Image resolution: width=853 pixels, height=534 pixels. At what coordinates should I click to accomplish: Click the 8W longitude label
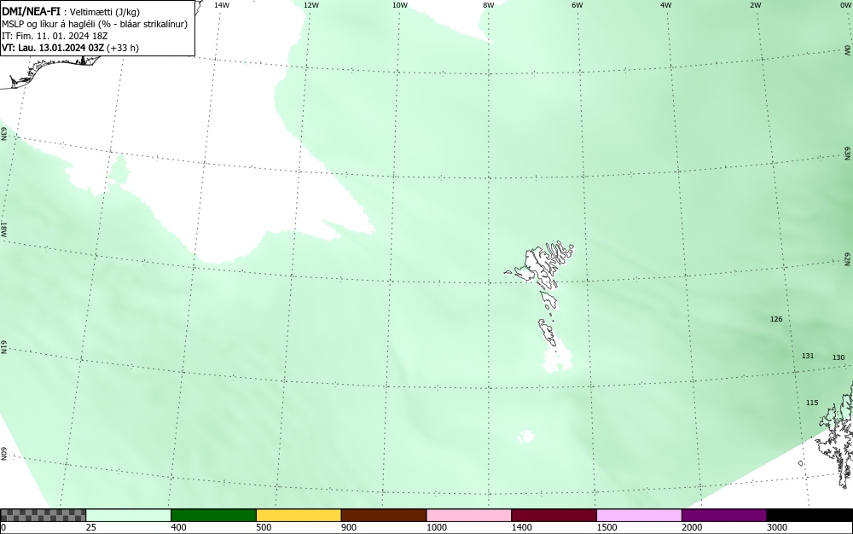click(x=489, y=5)
